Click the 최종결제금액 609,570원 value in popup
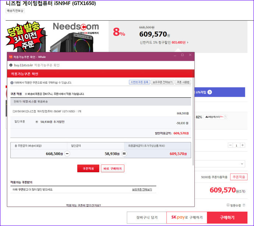This screenshot has height=226, width=254. (178, 154)
